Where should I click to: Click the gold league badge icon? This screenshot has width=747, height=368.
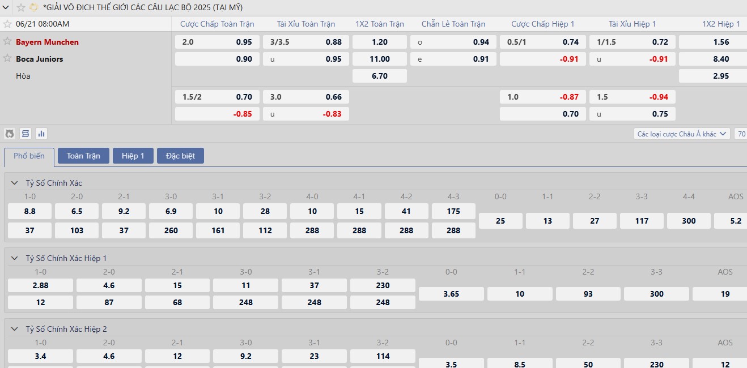point(34,7)
